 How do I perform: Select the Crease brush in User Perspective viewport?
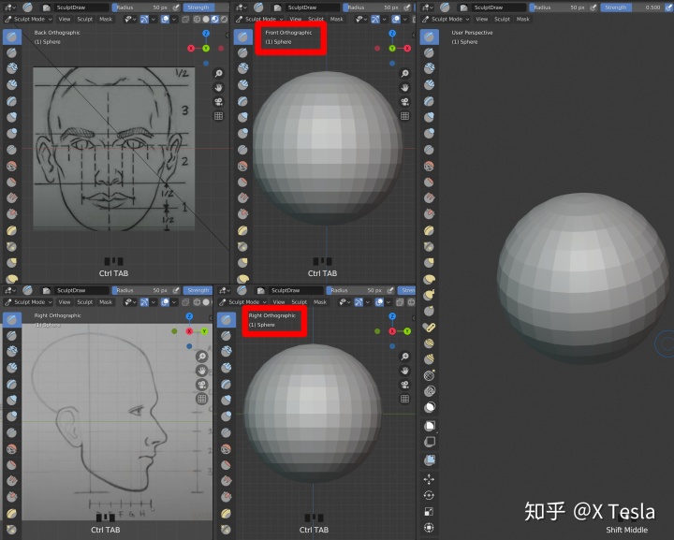click(x=429, y=150)
